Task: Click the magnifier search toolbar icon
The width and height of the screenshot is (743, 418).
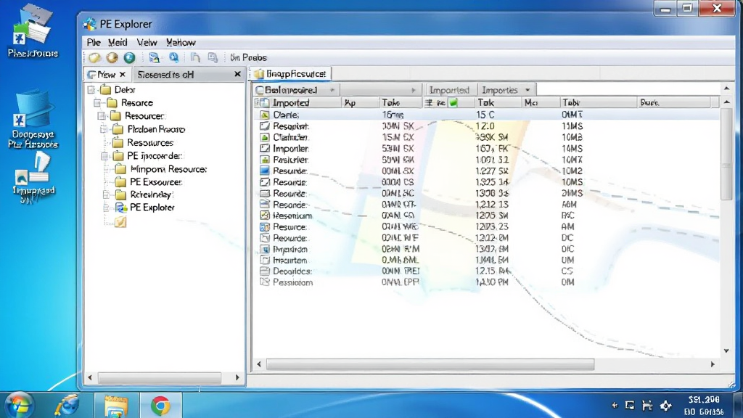Action: (x=174, y=58)
